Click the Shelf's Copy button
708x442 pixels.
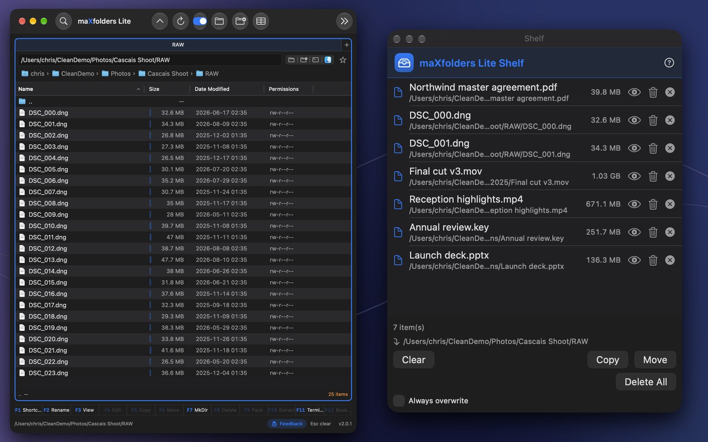coord(607,360)
